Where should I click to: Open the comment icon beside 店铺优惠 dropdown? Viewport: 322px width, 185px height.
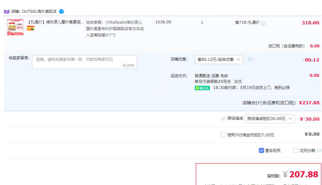coord(250,60)
